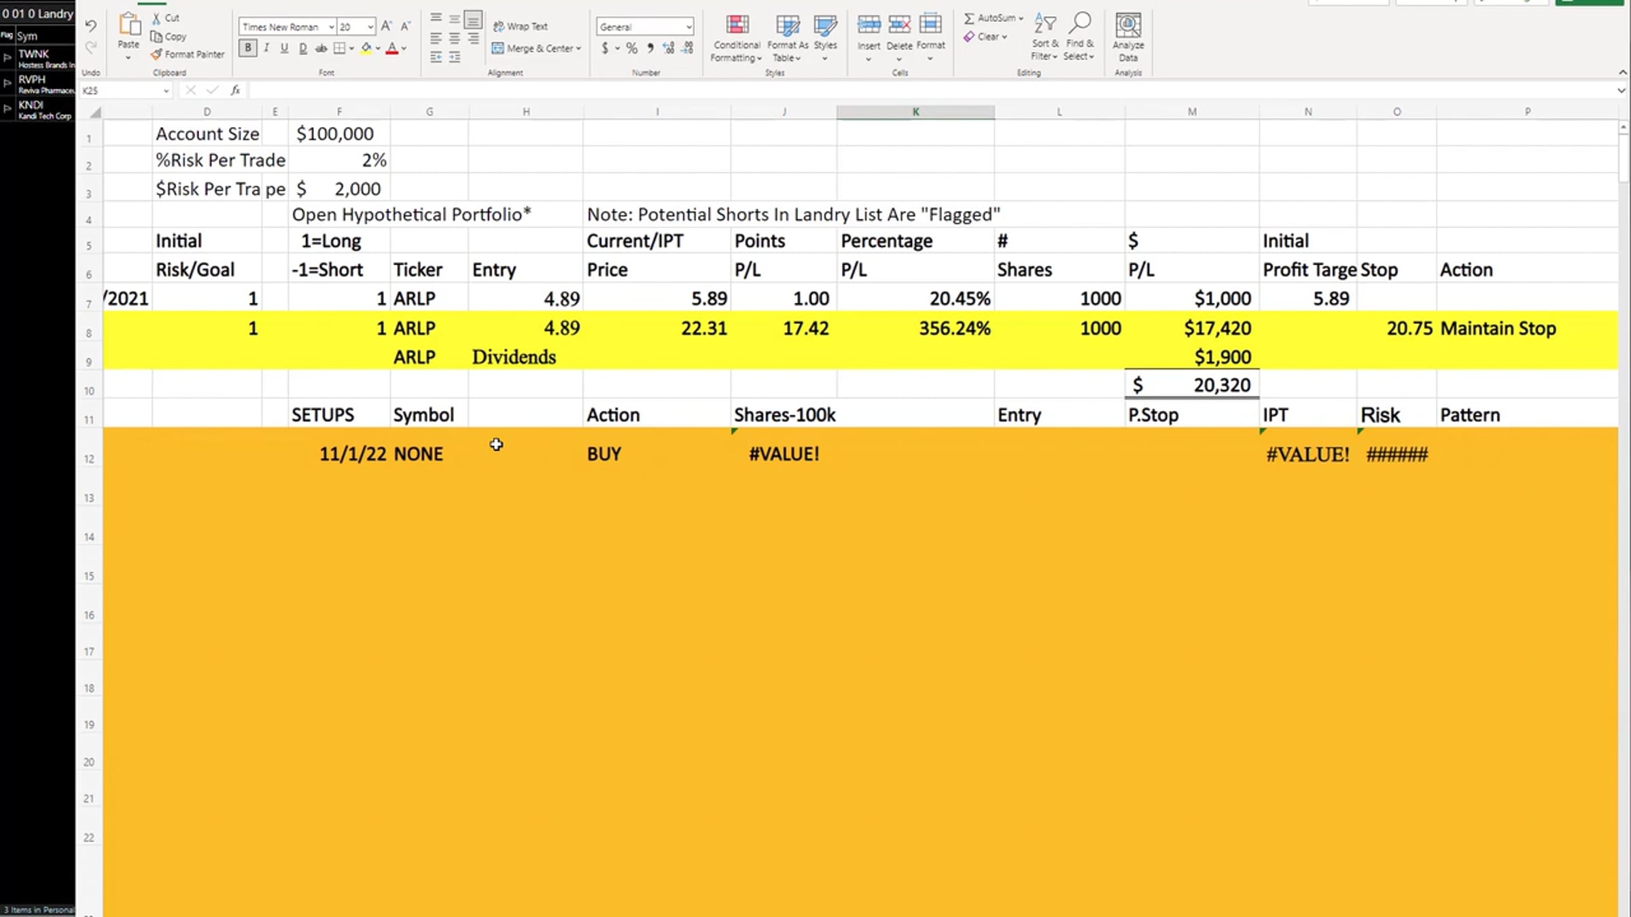Screen dimensions: 1631x917
Task: Cancel the formula bar entry
Action: pyautogui.click(x=190, y=90)
